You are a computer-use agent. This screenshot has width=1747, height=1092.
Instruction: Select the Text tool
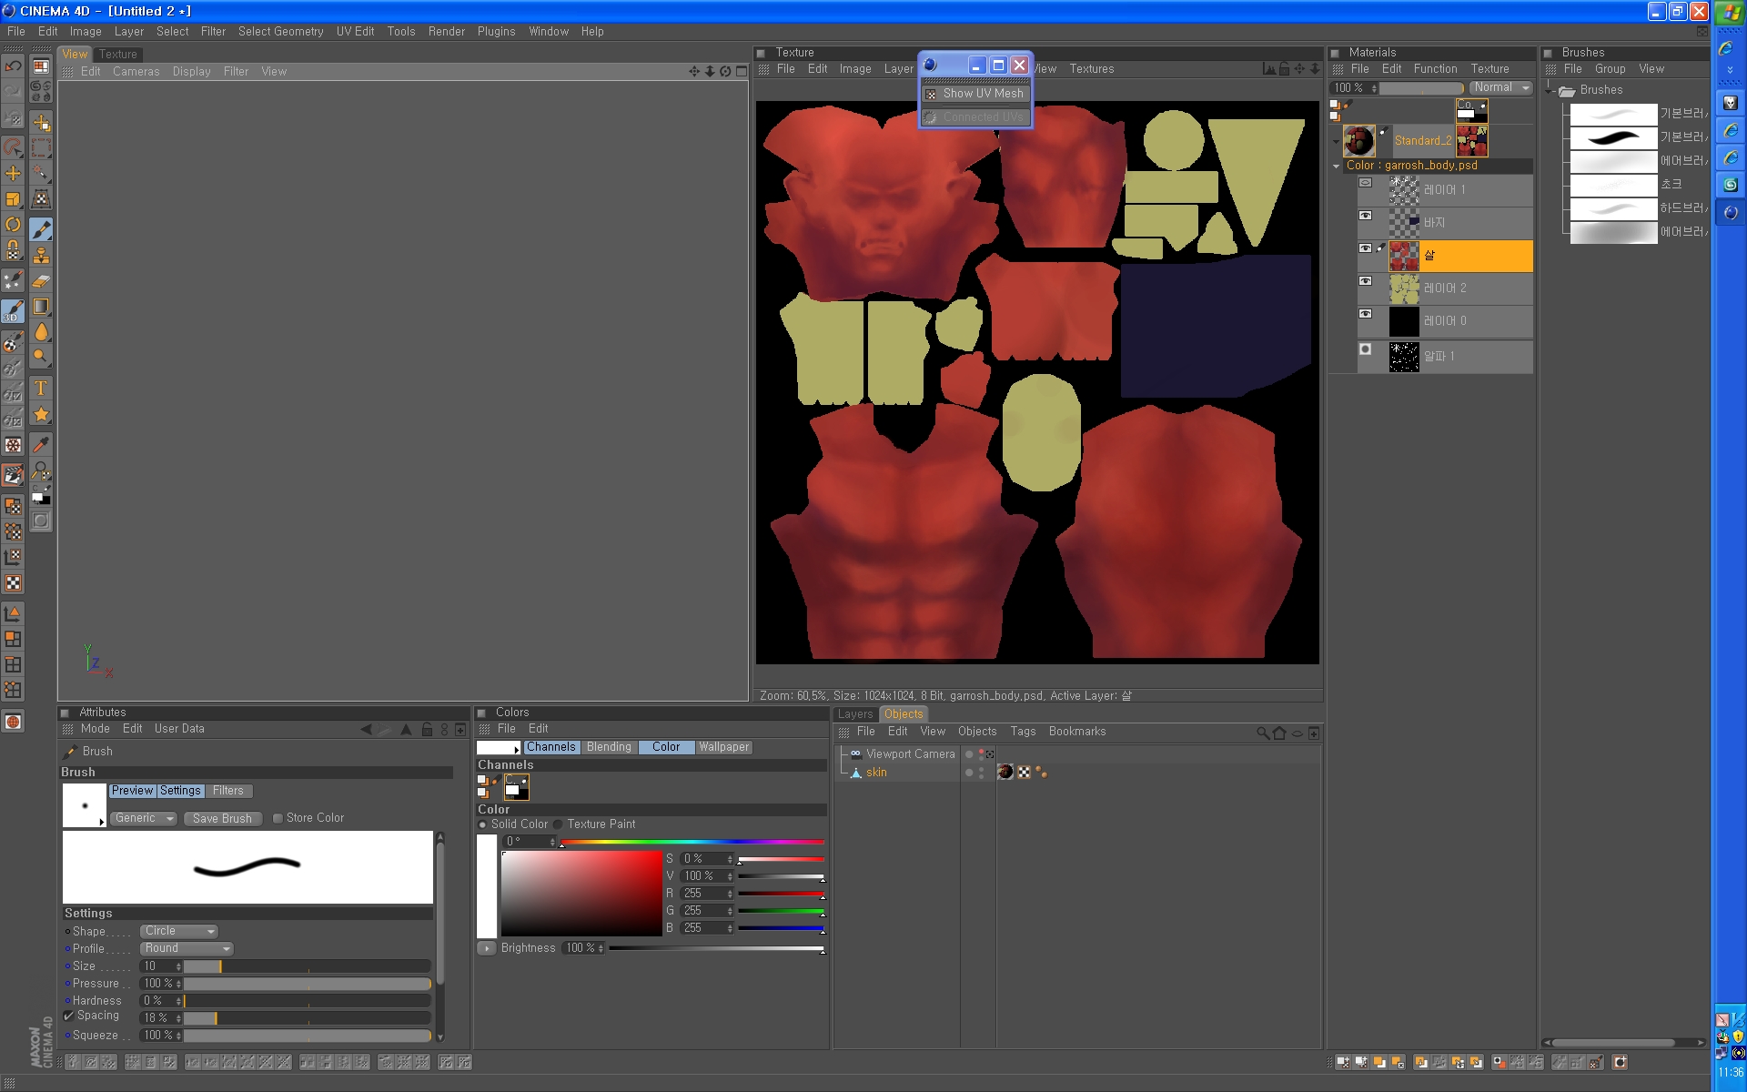coord(41,389)
